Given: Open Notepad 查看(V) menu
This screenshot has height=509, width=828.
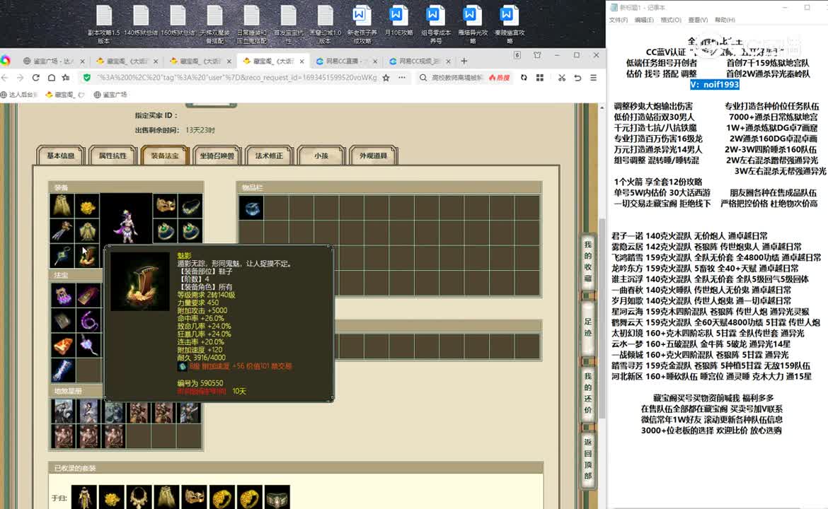Looking at the screenshot, I should (x=698, y=20).
